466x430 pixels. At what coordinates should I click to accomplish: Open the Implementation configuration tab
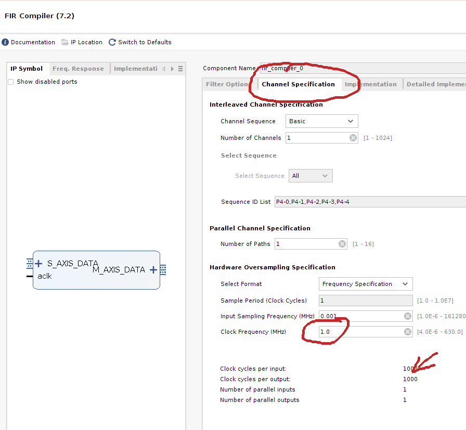(370, 84)
